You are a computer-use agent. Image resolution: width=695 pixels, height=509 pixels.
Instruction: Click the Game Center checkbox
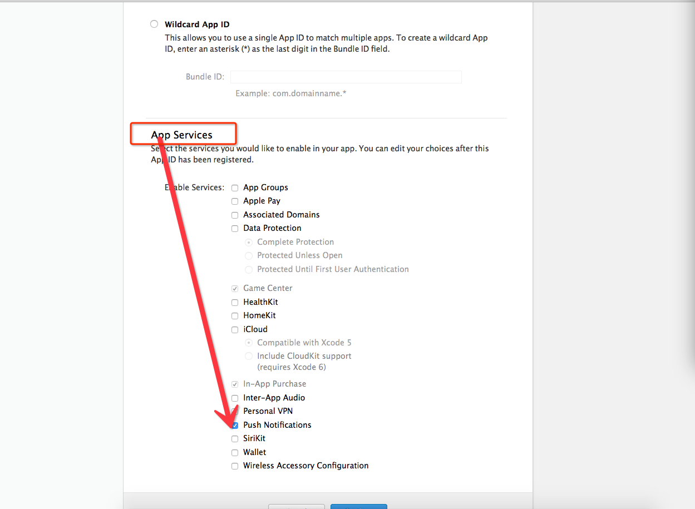coord(235,288)
